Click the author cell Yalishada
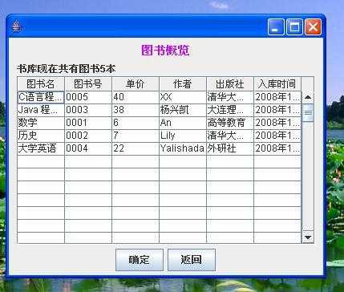The image size is (344, 292). pos(183,148)
